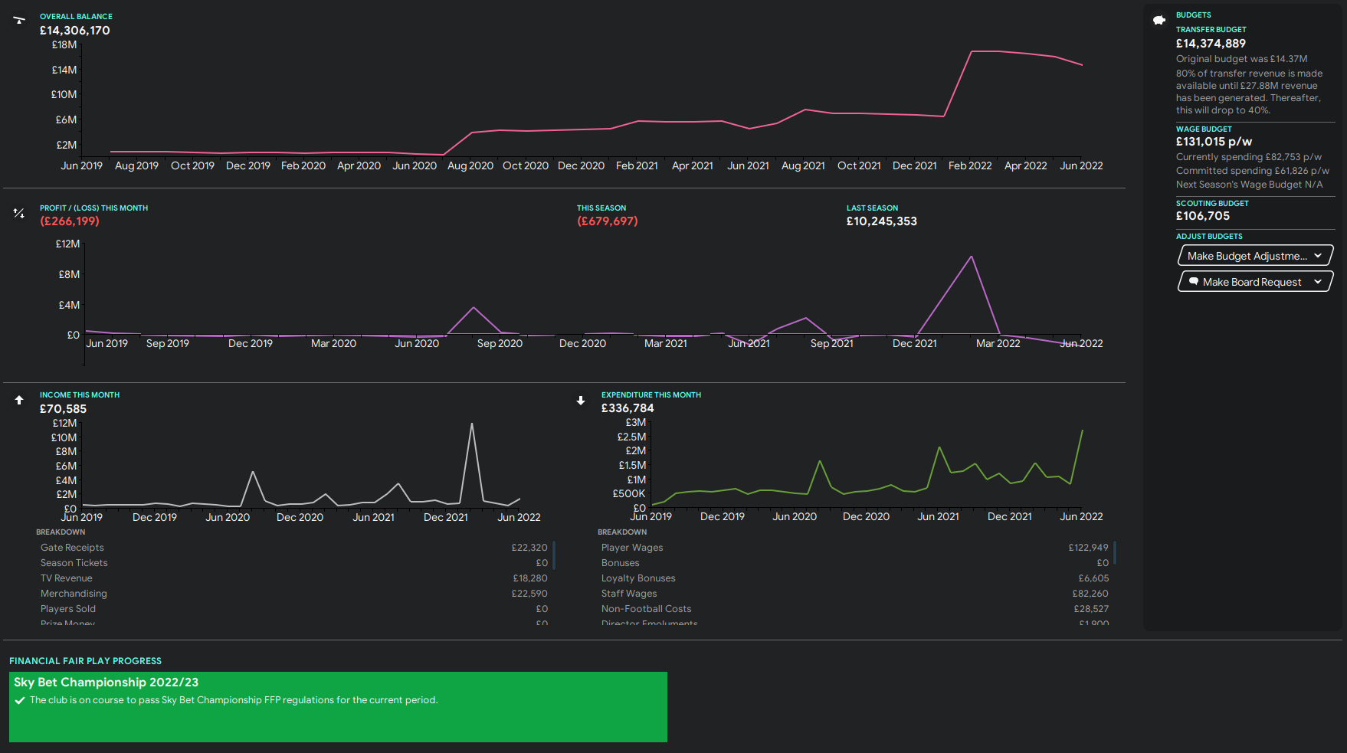This screenshot has width=1347, height=753.
Task: Select the Loyalty Bonuses expenditure row
Action: 855,578
